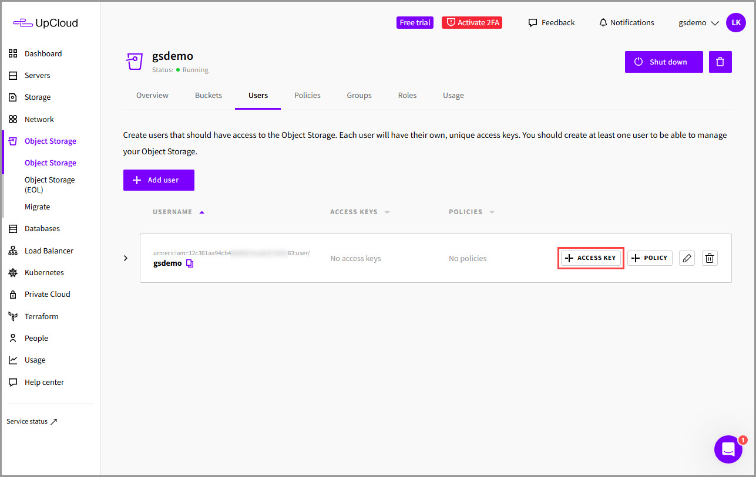Screen dimensions: 756x477
Task: Click the Storage disk icon in sidebar
Action: point(13,97)
